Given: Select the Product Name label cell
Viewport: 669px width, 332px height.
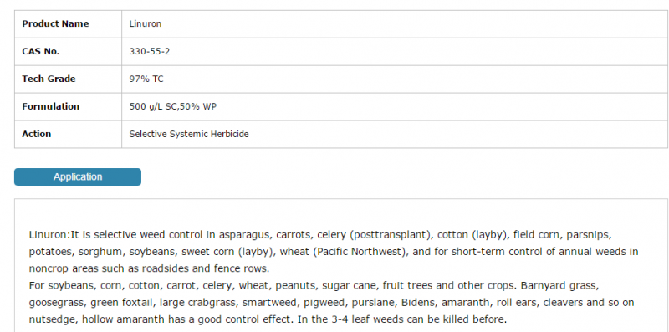Looking at the screenshot, I should click(69, 24).
